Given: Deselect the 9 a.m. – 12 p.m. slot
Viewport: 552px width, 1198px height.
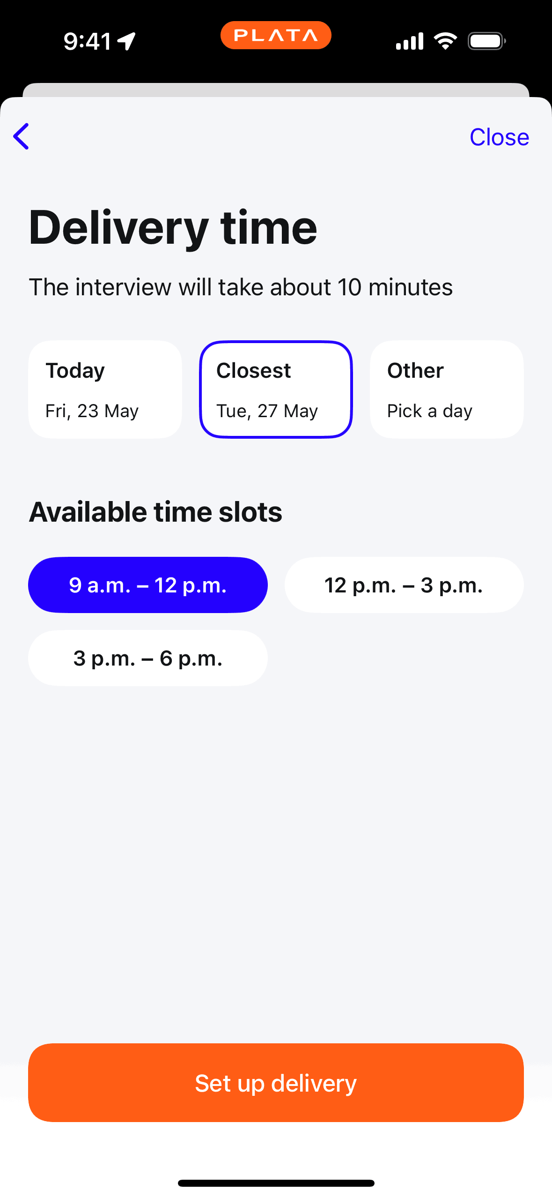Looking at the screenshot, I should pyautogui.click(x=147, y=584).
